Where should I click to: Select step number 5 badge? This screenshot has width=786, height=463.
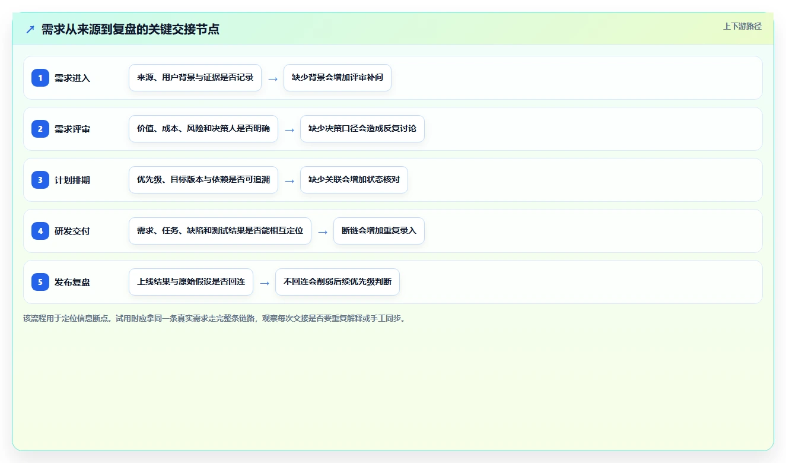click(40, 282)
